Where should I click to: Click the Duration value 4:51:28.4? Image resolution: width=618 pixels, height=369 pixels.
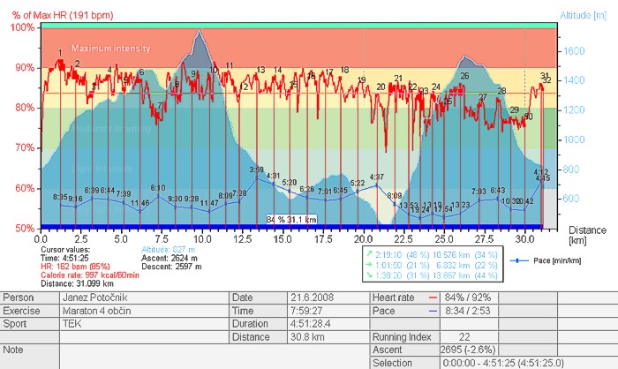coord(328,324)
